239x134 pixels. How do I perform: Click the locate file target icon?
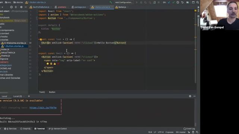pos(11,7)
